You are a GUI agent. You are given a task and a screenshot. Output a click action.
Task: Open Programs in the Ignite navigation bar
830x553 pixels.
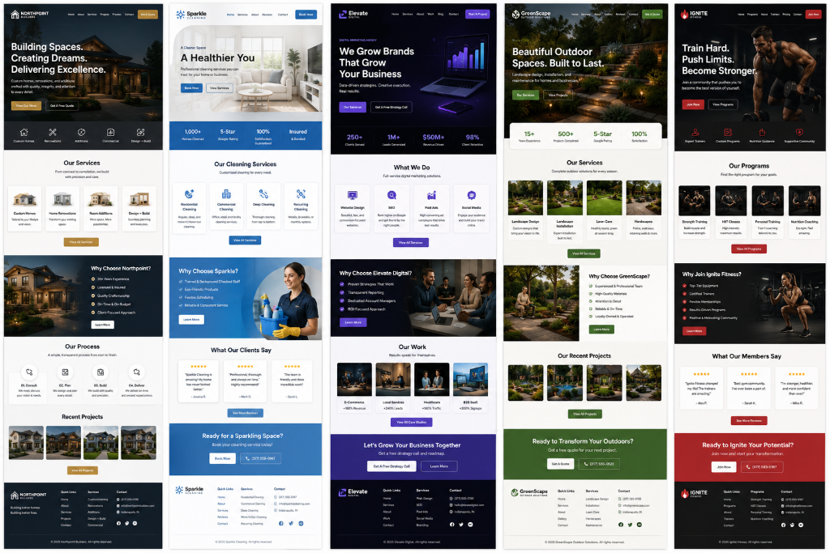coord(752,15)
